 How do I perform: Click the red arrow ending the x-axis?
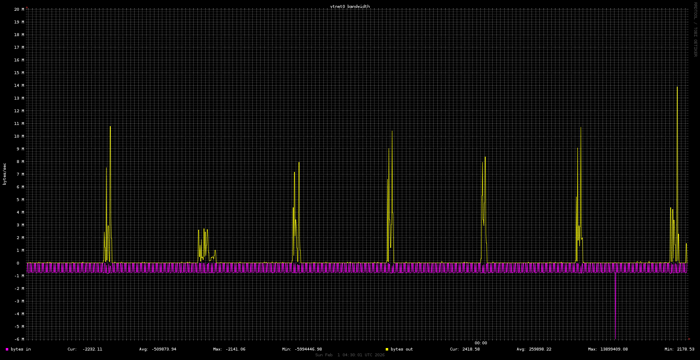coord(689,339)
